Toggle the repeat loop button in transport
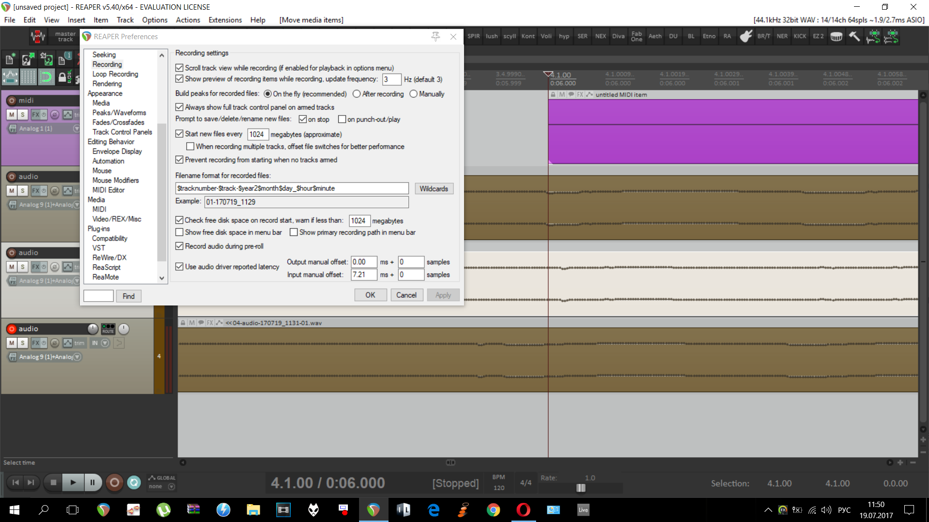 click(134, 482)
